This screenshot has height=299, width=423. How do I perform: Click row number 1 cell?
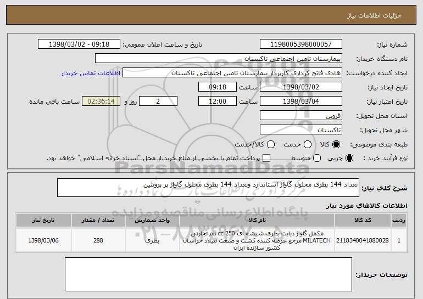[399, 240]
